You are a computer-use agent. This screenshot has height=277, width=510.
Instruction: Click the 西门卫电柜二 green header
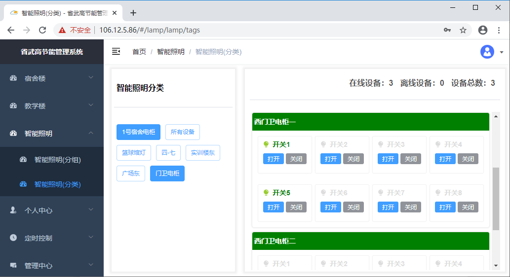(370, 241)
